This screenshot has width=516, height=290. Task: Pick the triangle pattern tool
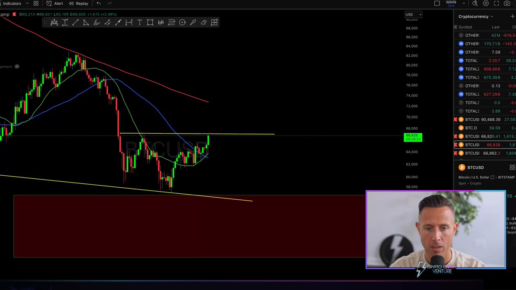86,22
